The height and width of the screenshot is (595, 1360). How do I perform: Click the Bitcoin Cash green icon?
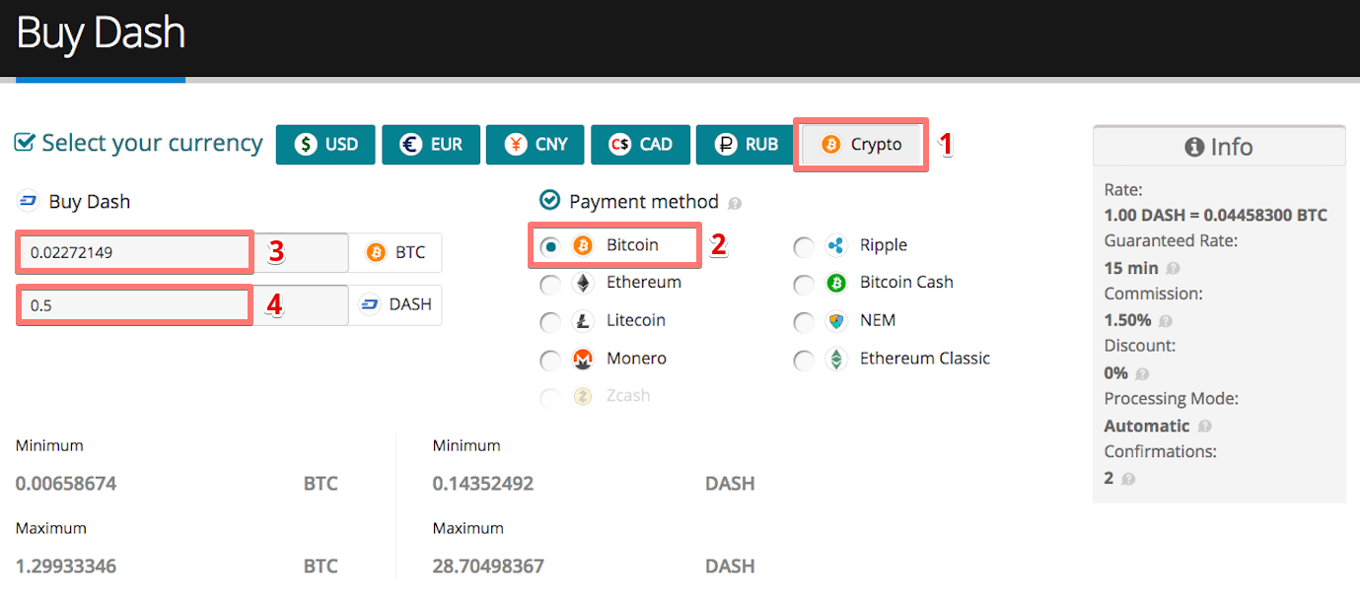(836, 284)
